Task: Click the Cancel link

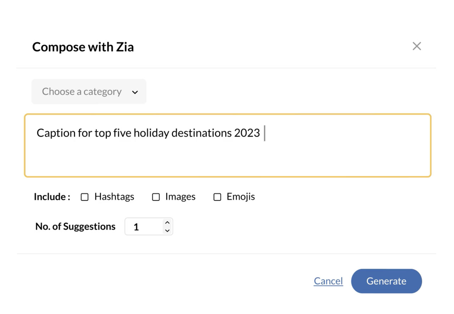Action: [328, 281]
